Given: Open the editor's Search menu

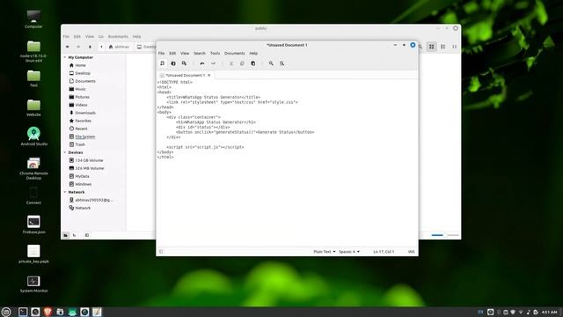Looking at the screenshot, I should 200,53.
